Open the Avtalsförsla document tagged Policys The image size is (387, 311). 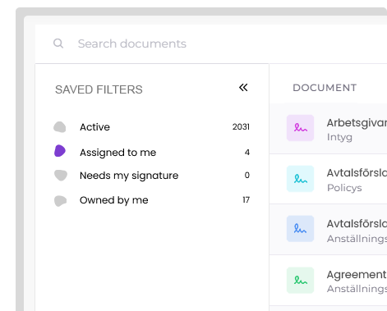coord(357,173)
